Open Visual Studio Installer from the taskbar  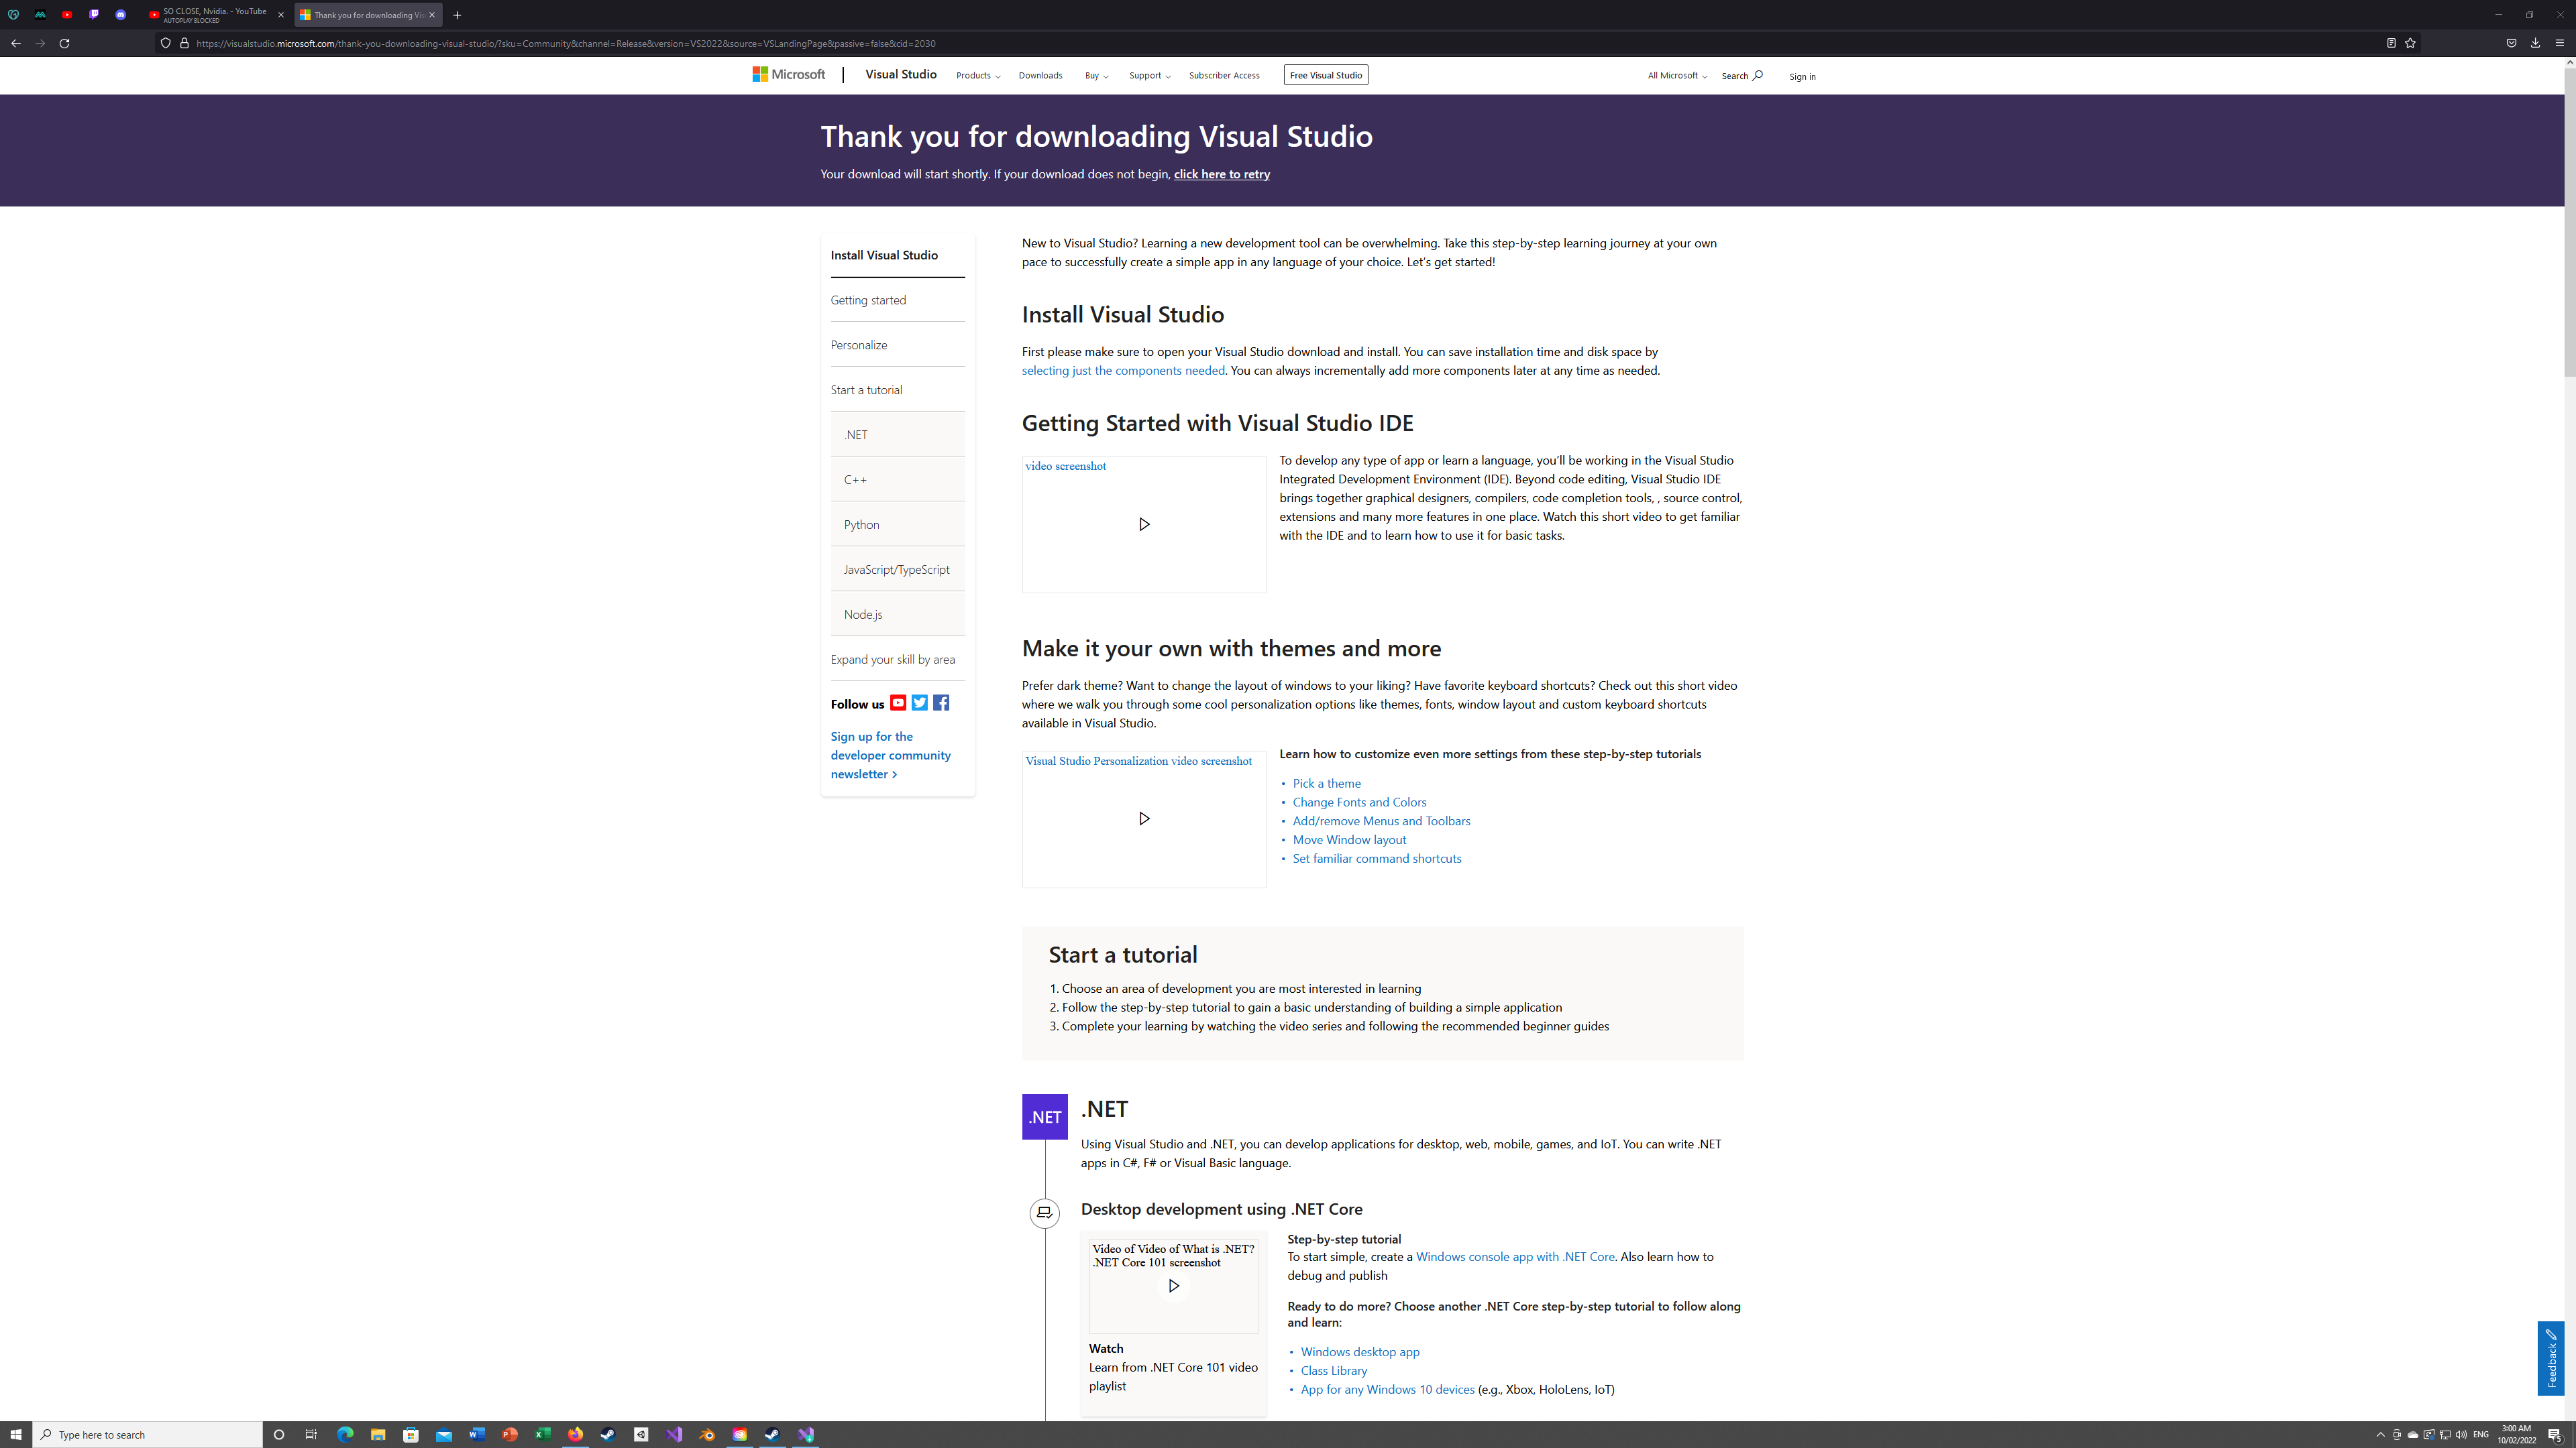(806, 1435)
